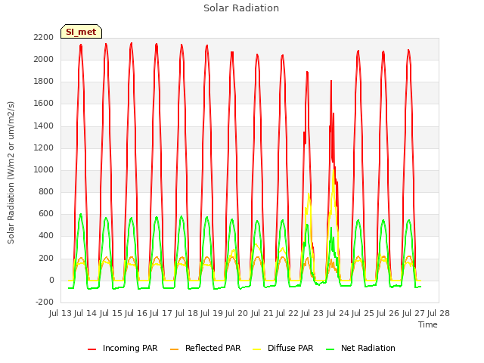Image resolution: width=484 pixels, height=363 pixels.
Task: Click the Solar Radiation y-axis title
Action: pyautogui.click(x=11, y=172)
